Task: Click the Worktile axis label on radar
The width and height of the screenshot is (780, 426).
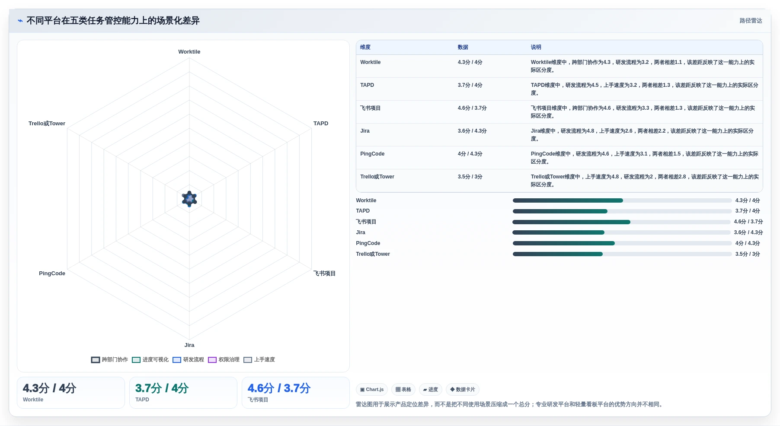Action: click(x=189, y=52)
